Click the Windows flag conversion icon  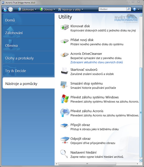(65, 99)
